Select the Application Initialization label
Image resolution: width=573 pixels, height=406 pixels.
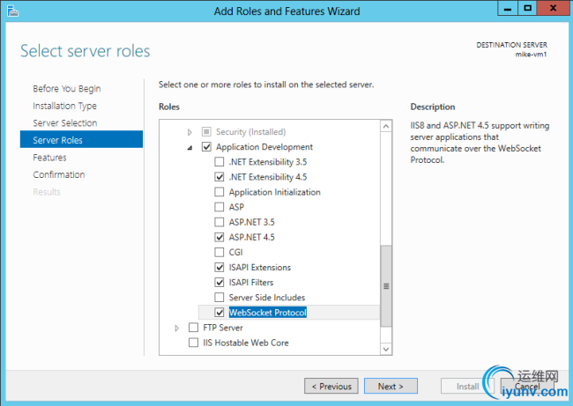[x=275, y=192]
